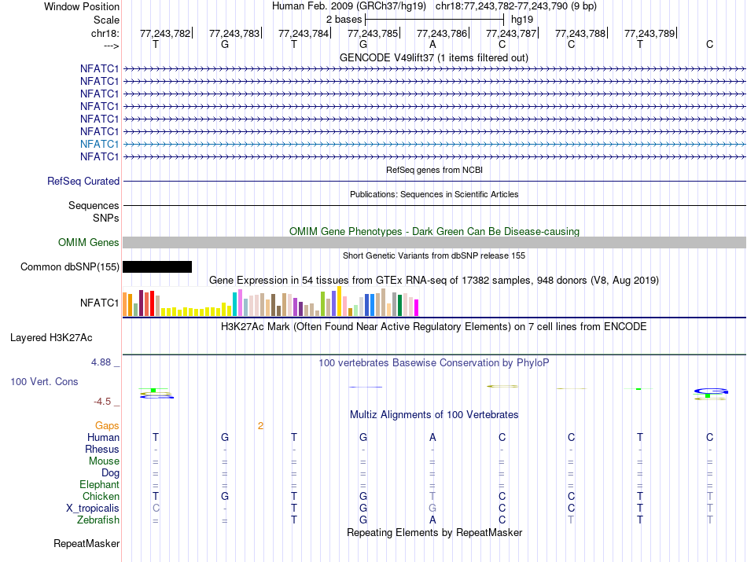This screenshot has height=562, width=747.
Task: Select the Zebrafish species row label
Action: 98,520
